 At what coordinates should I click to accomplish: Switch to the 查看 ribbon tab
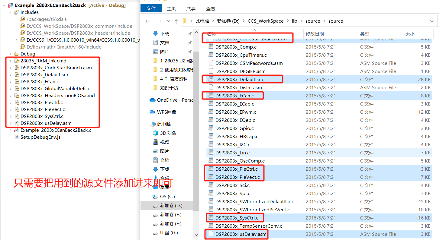(210, 8)
